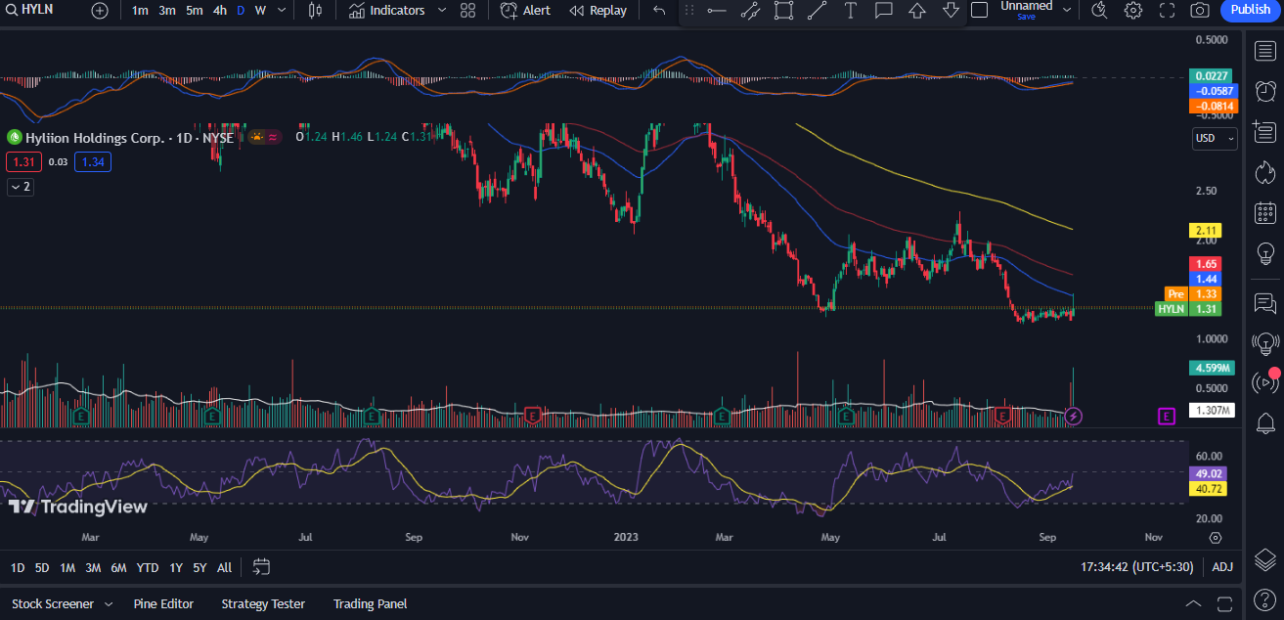
Task: Select the horizontal line drawing tool
Action: click(x=717, y=10)
